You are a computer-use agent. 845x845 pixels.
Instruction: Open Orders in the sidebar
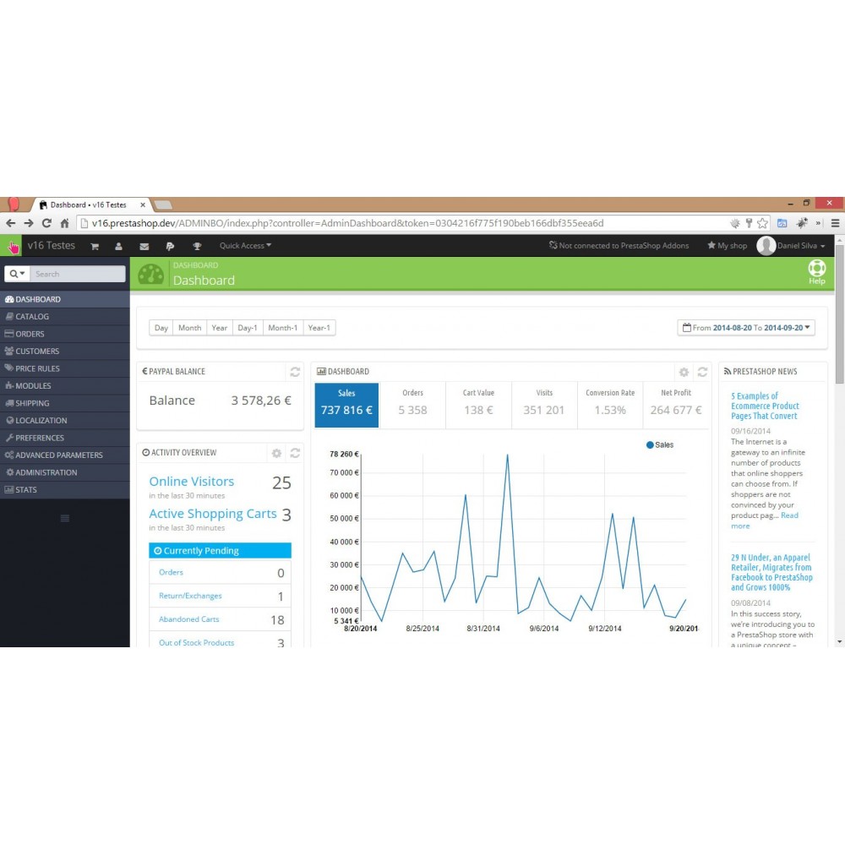(x=65, y=334)
